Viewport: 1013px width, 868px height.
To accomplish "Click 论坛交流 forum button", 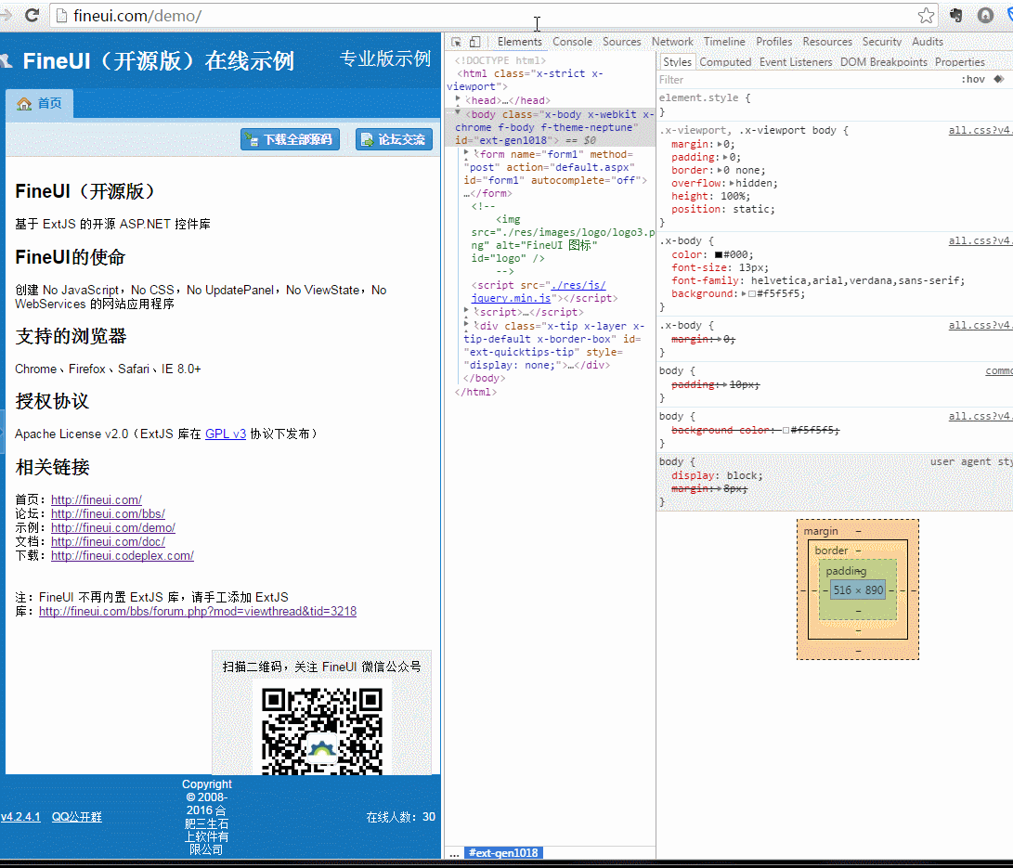I will [x=394, y=139].
